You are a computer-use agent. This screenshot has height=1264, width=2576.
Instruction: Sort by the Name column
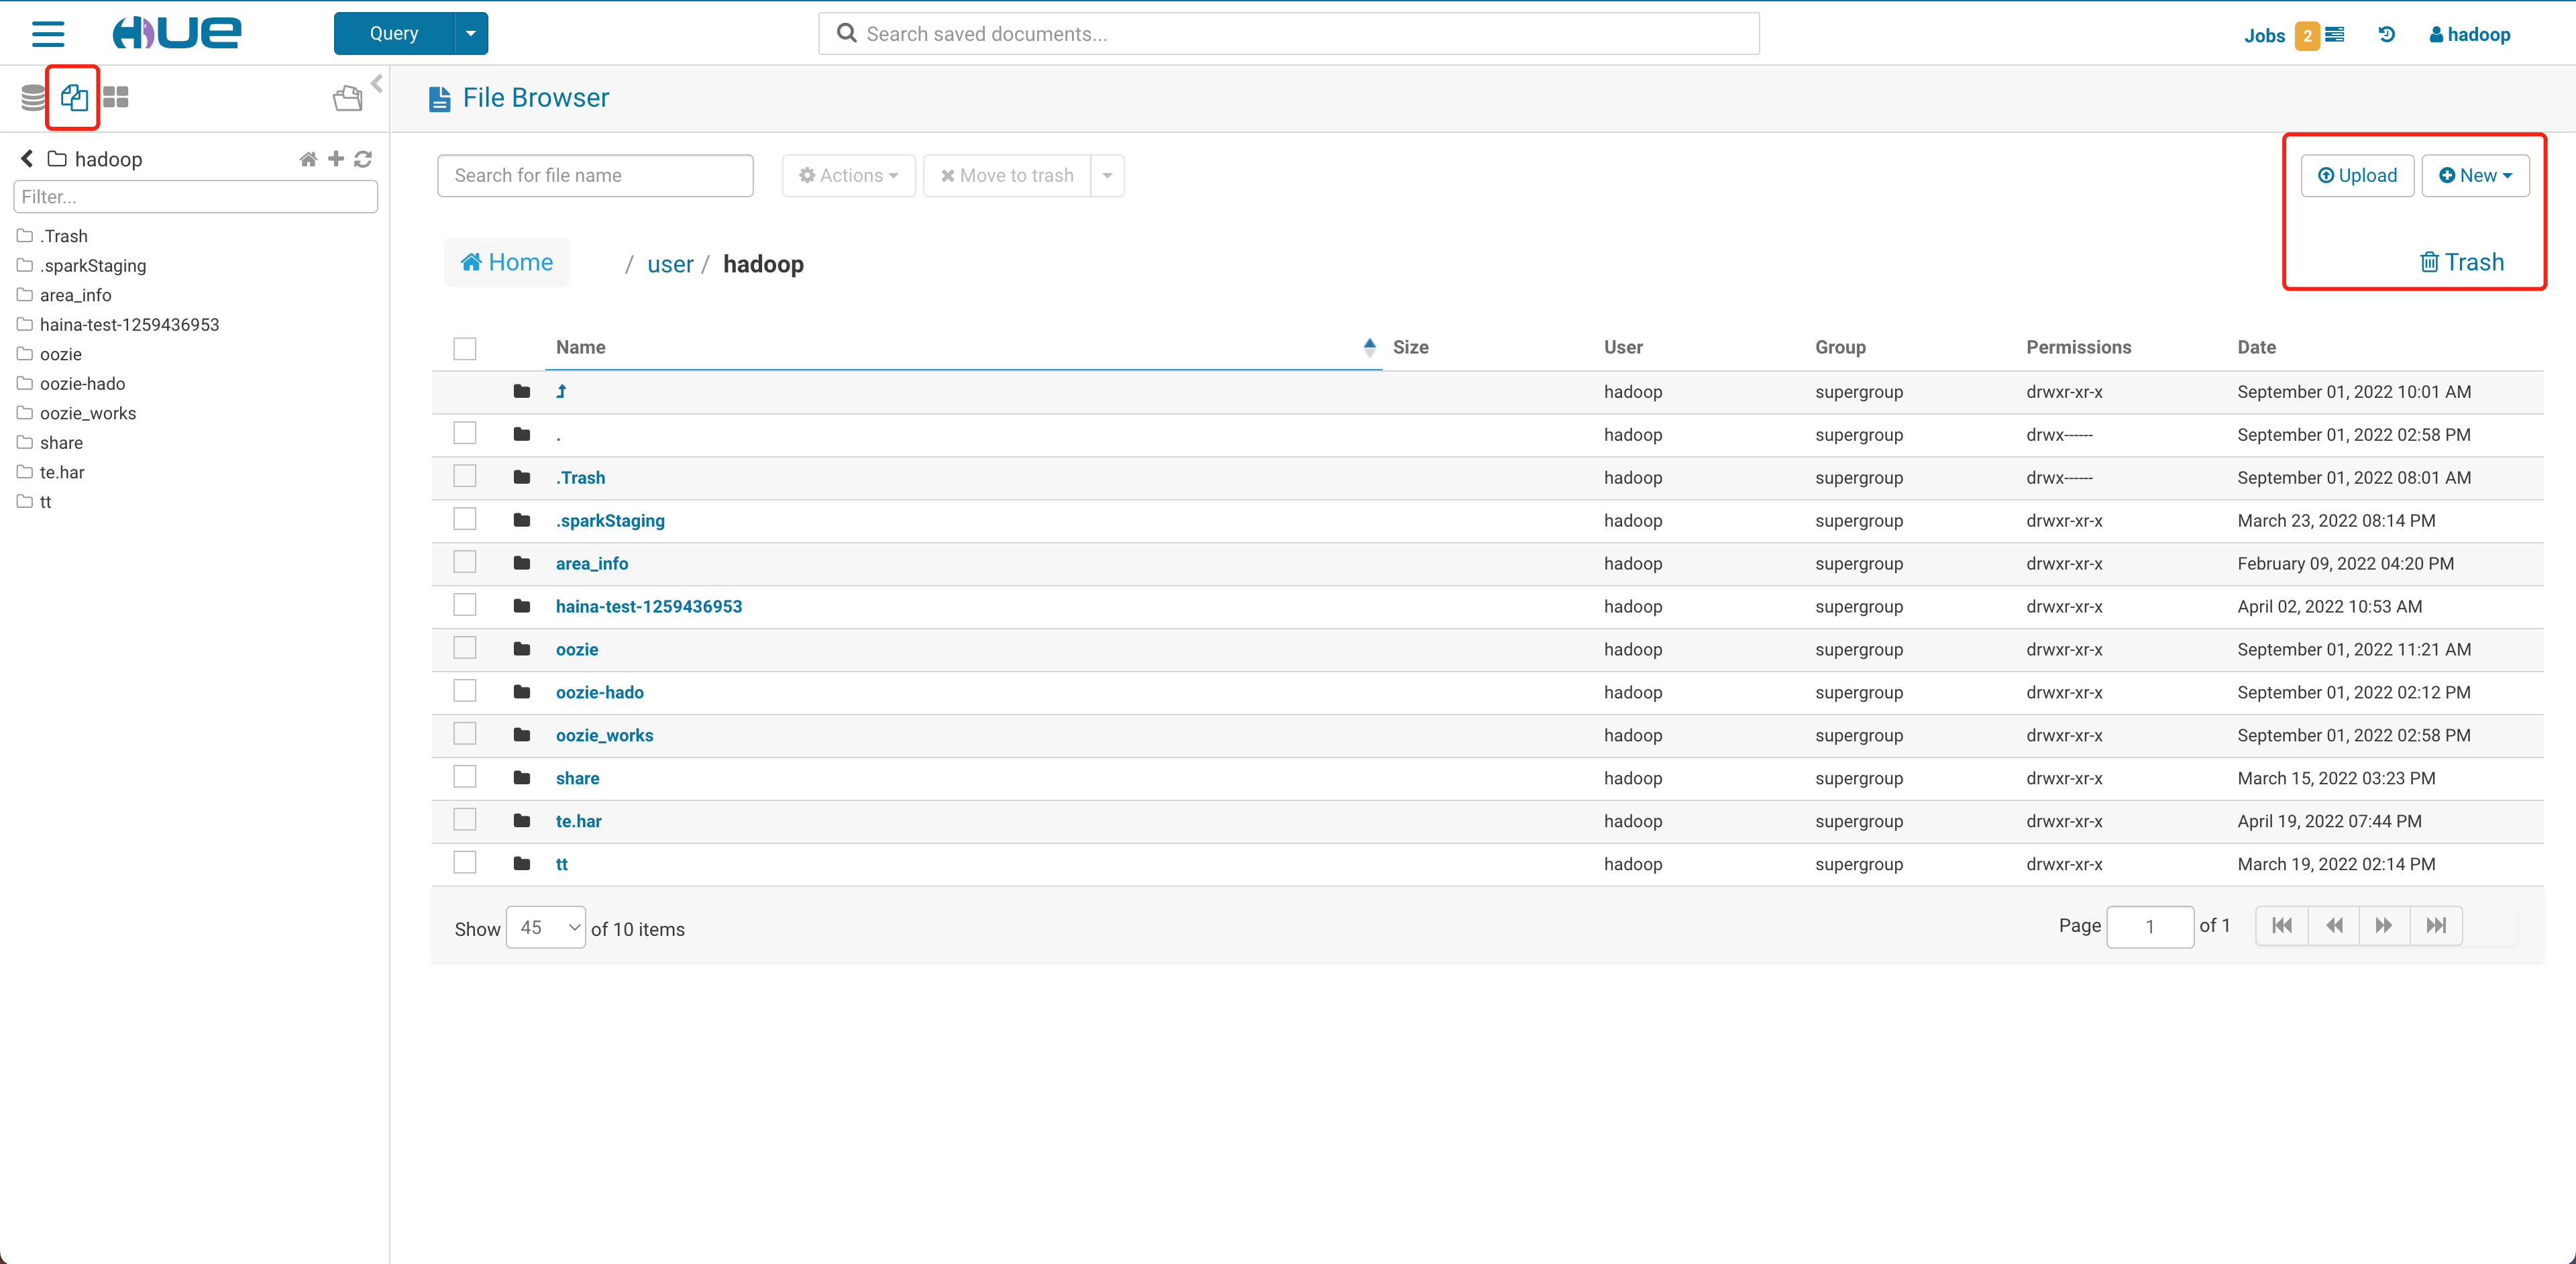click(x=580, y=347)
